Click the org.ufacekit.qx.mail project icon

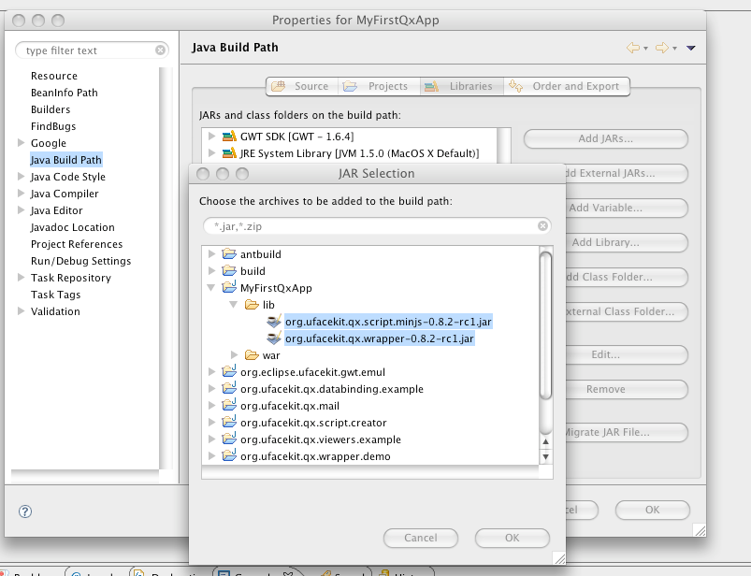coord(229,405)
